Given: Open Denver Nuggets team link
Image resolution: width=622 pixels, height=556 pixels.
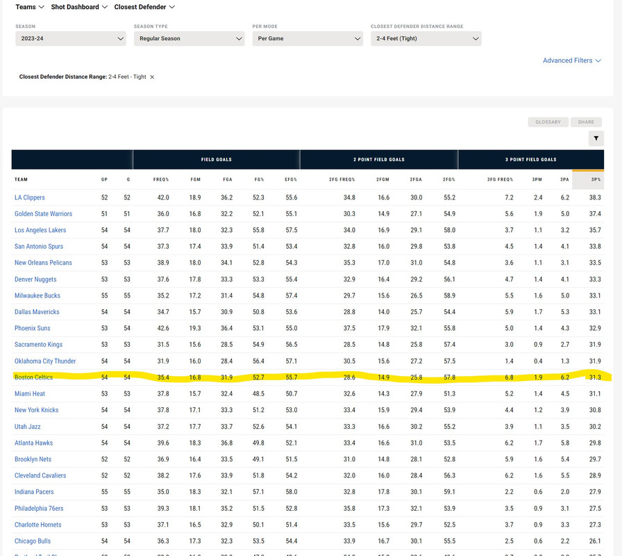Looking at the screenshot, I should point(35,279).
